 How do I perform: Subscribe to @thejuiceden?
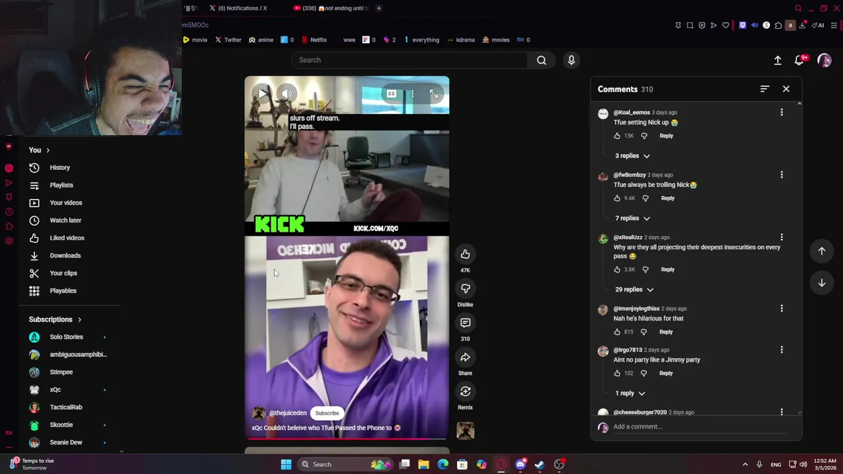coord(327,413)
